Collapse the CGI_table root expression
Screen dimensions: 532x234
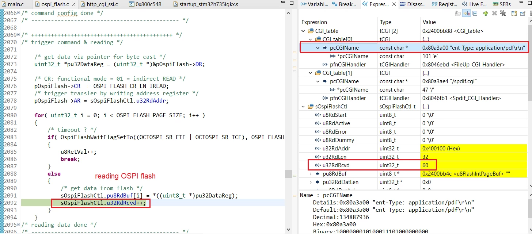point(303,31)
